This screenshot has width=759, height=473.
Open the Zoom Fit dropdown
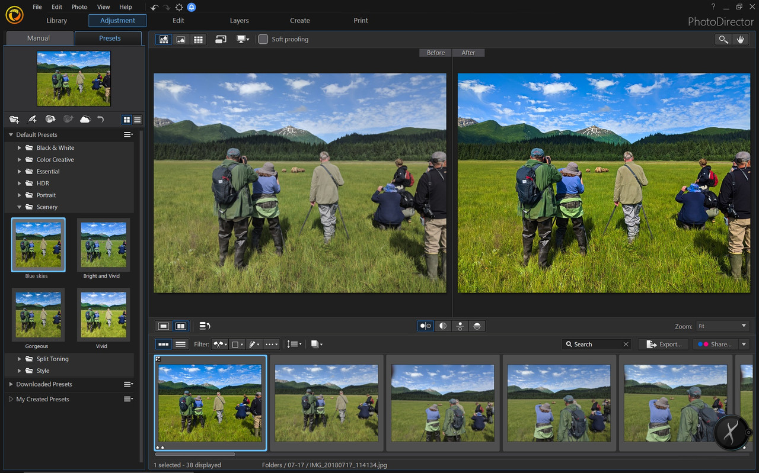click(723, 326)
